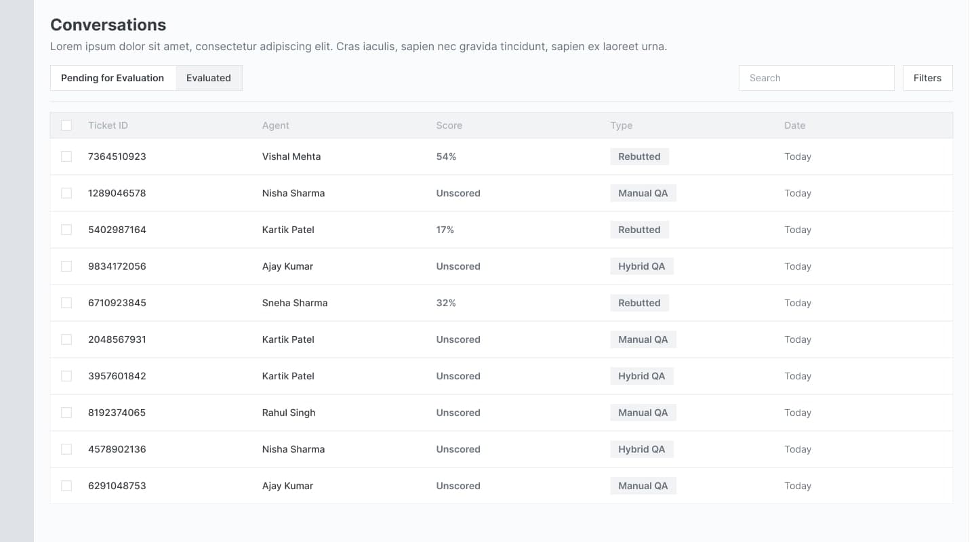976x542 pixels.
Task: Click Manual QA tag in ticket 1289046578 row
Action: tap(643, 193)
